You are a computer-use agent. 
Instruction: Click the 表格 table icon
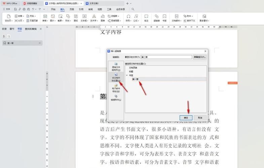pyautogui.click(x=45, y=16)
